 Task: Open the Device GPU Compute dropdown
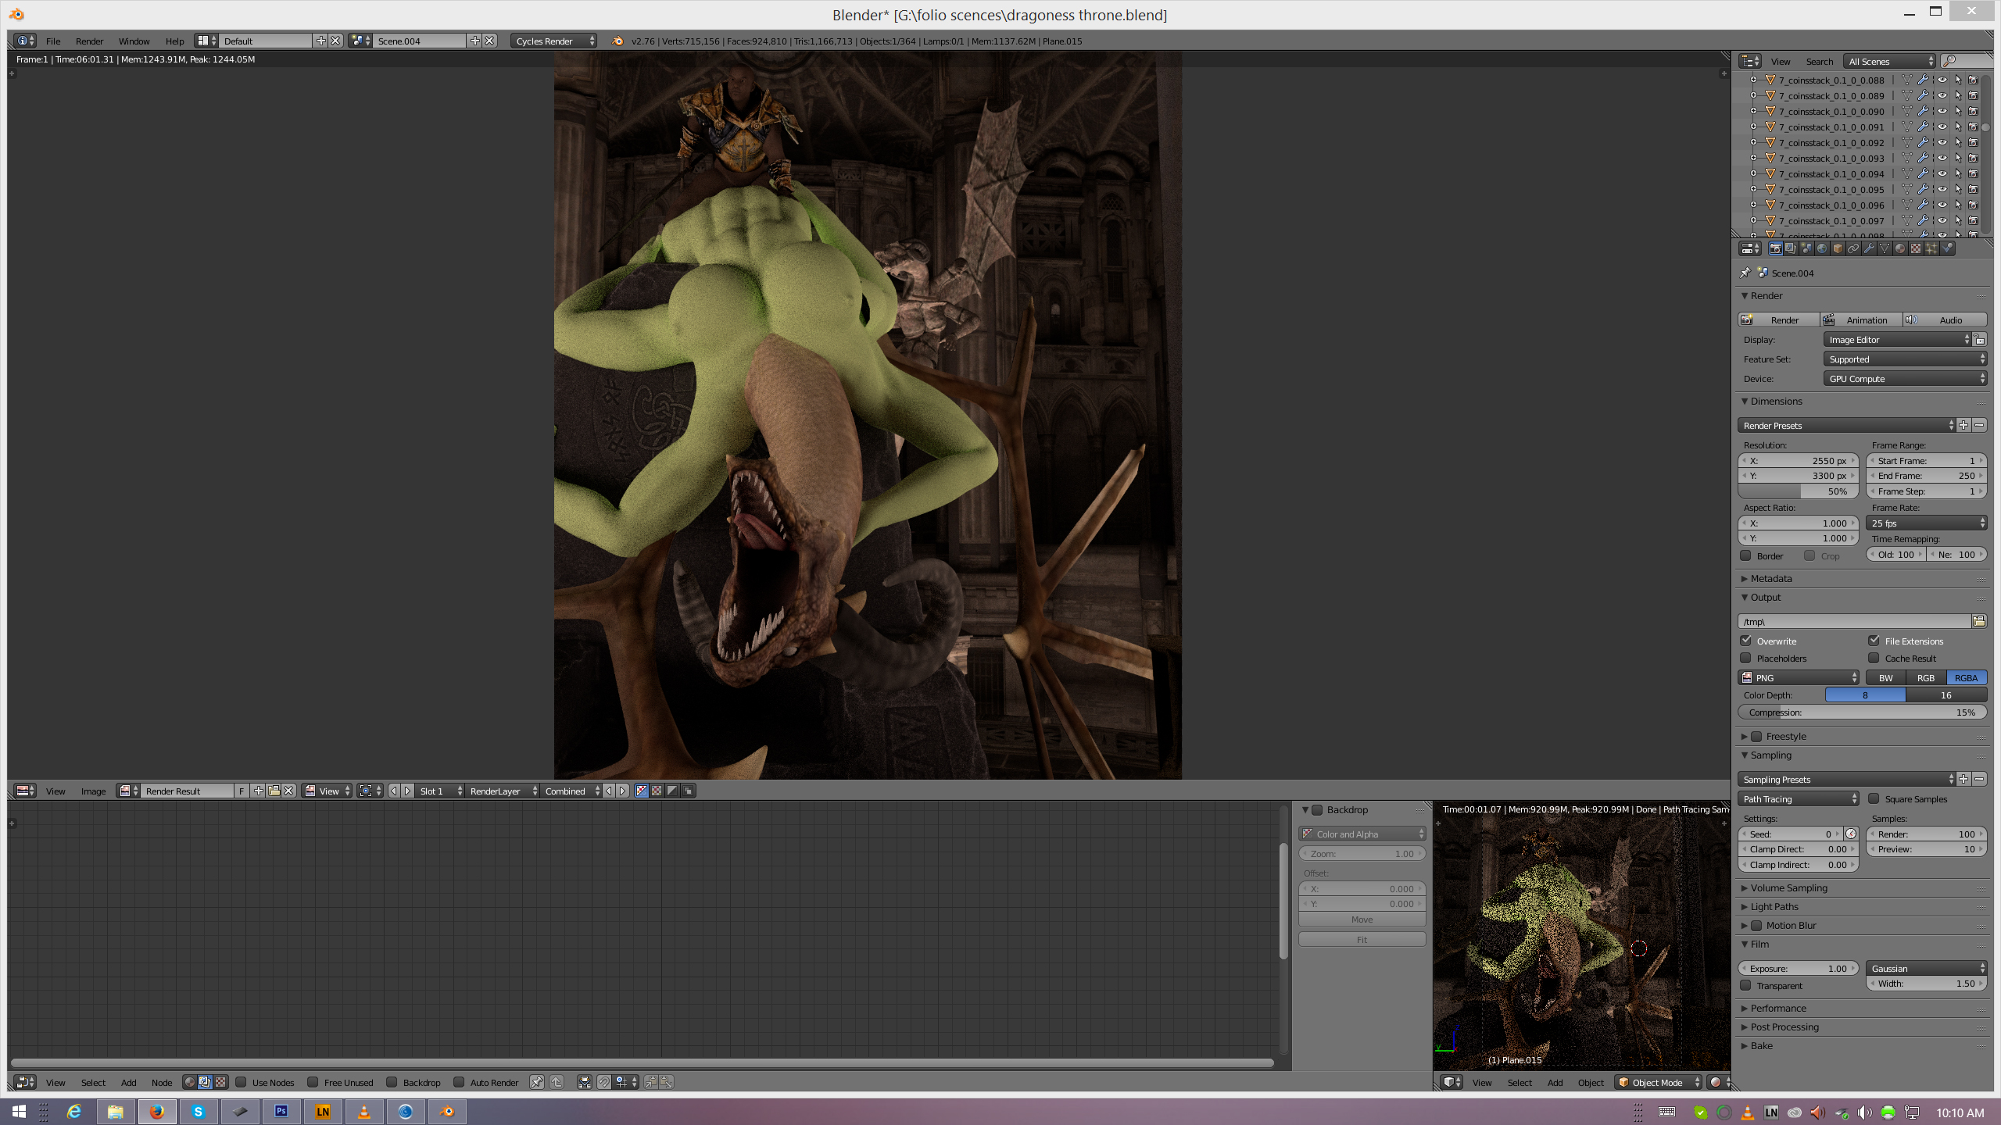coord(1904,379)
